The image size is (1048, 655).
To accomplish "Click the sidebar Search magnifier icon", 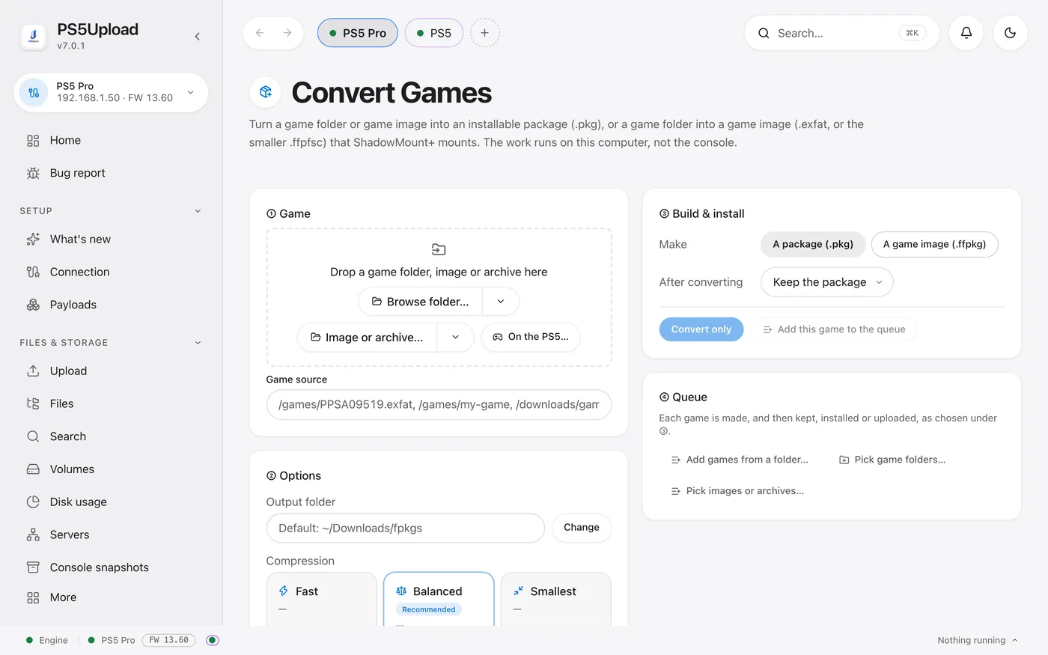I will tap(33, 436).
